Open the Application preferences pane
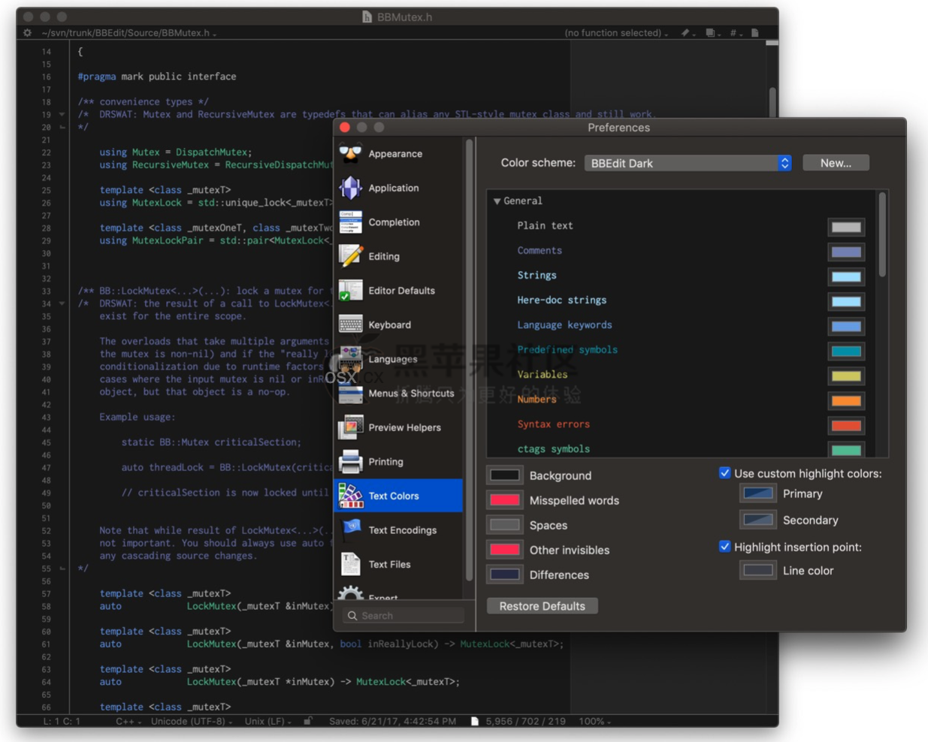928x742 pixels. [398, 188]
